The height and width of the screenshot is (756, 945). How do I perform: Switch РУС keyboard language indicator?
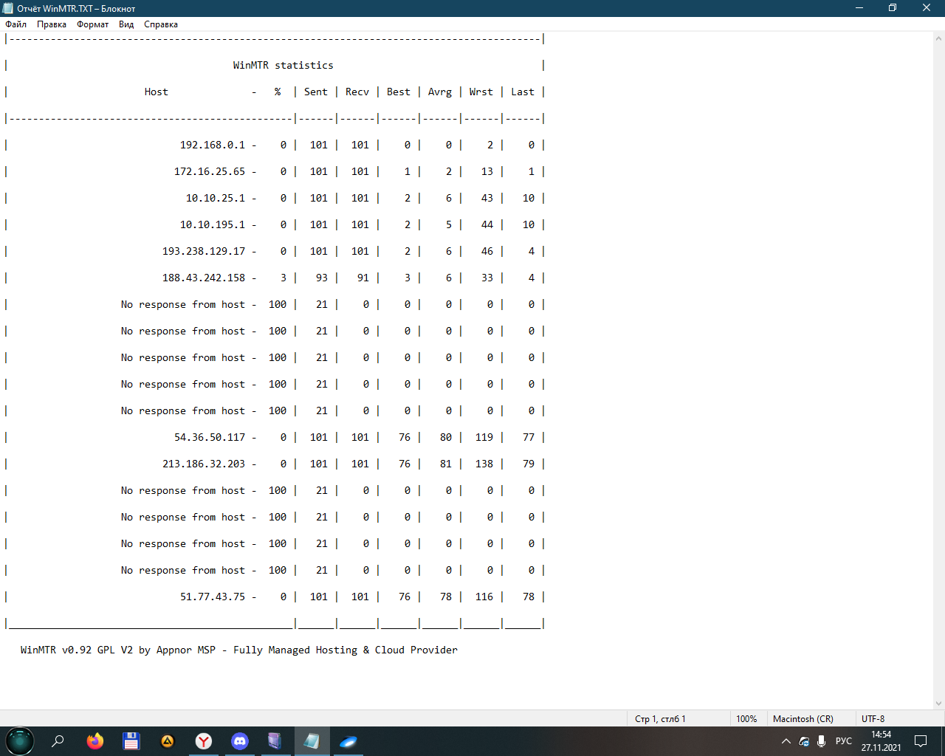843,741
